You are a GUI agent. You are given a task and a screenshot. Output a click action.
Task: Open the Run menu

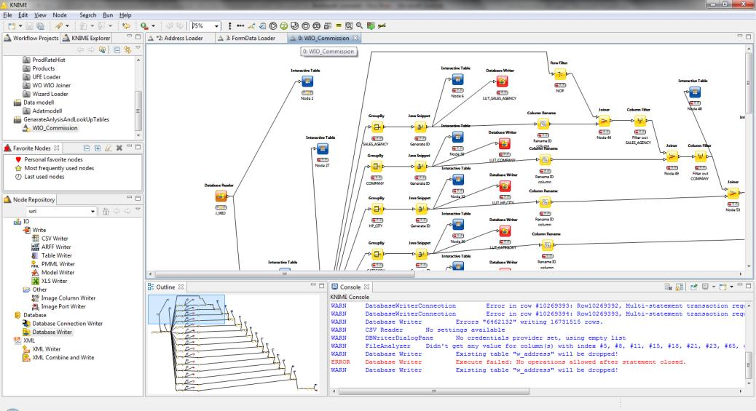[108, 15]
